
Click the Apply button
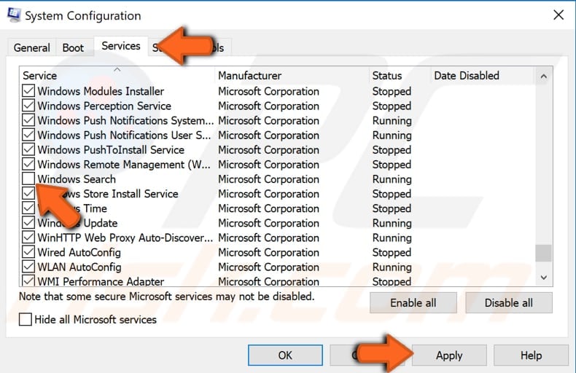point(449,356)
